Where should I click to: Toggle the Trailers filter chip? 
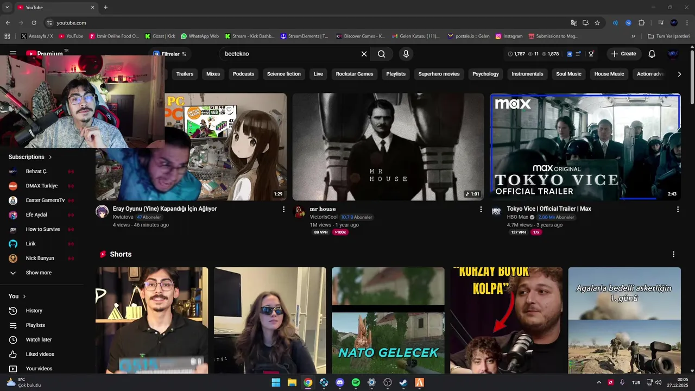coord(185,74)
